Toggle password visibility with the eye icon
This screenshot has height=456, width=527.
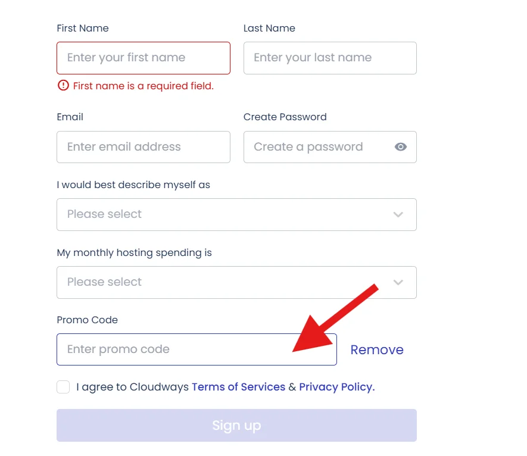click(400, 147)
